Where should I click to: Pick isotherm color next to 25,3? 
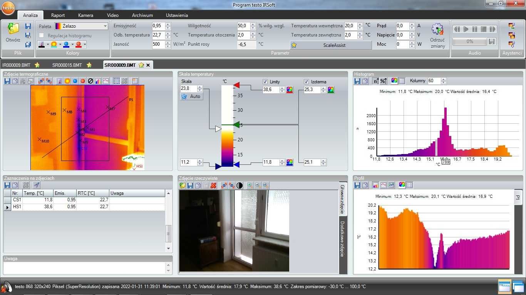(x=331, y=89)
